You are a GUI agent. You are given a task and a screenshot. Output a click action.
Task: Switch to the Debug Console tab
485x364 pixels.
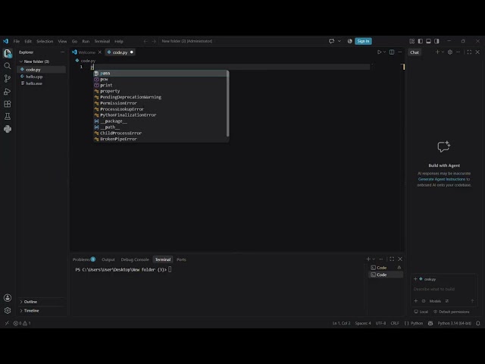coord(135,259)
